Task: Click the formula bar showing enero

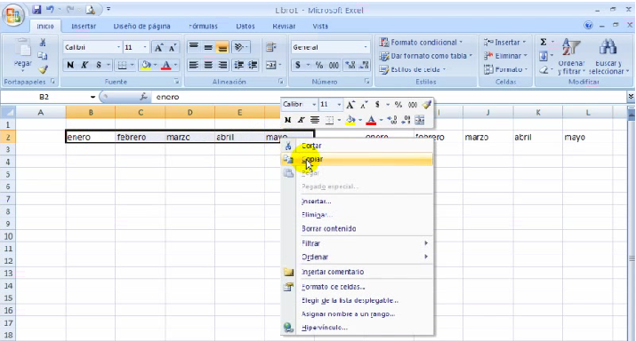Action: pyautogui.click(x=390, y=97)
